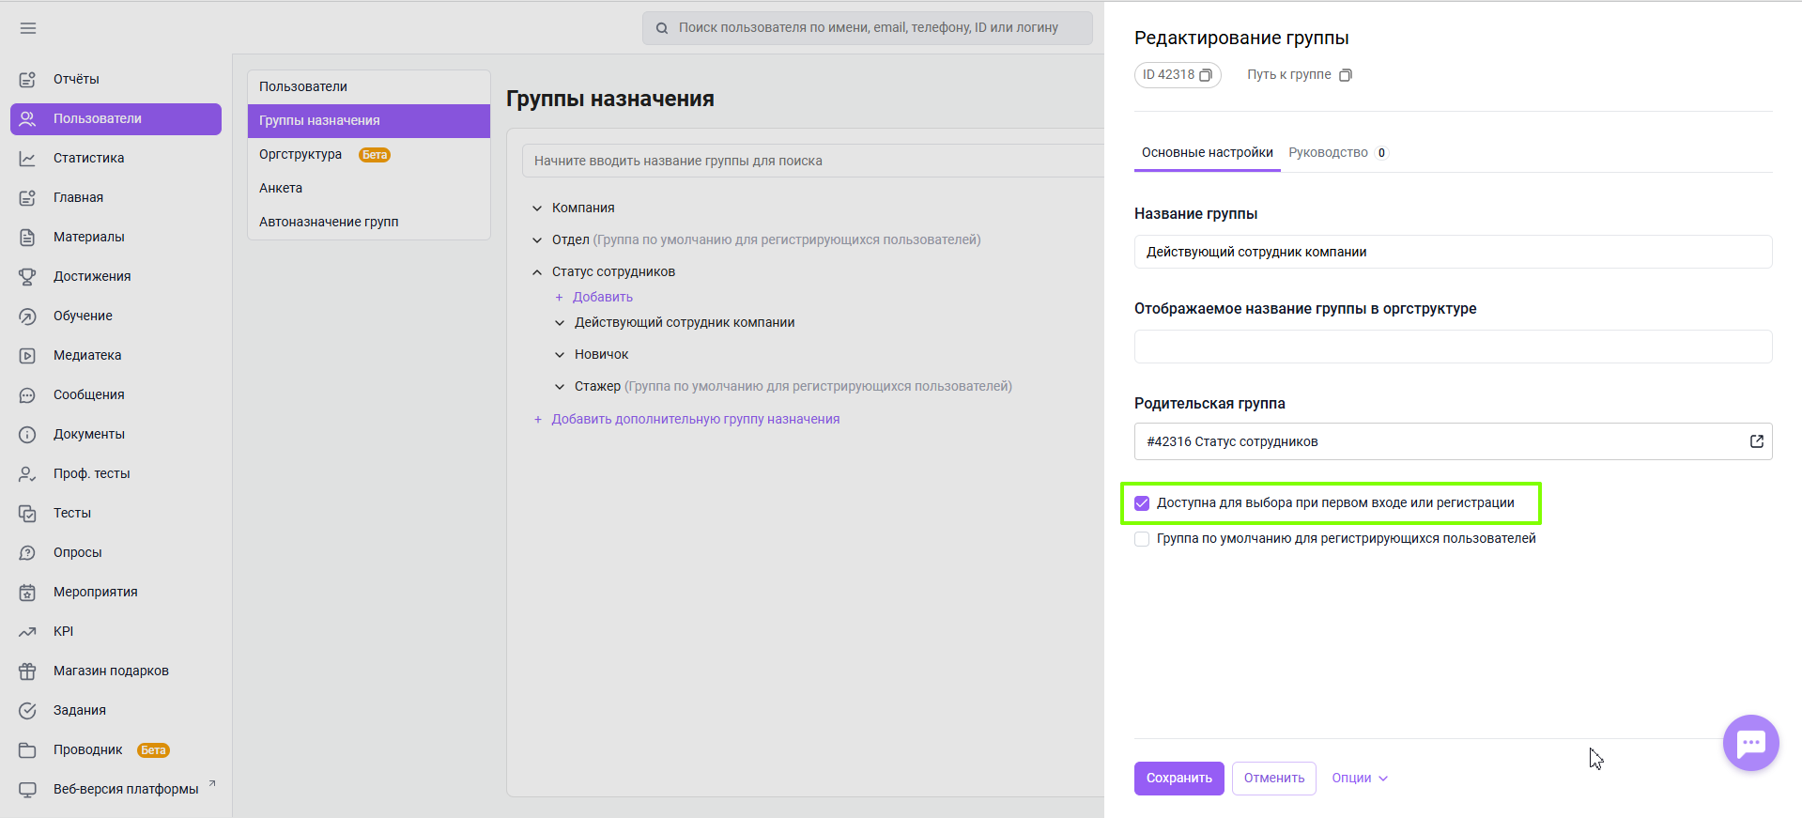Select Действующий сотрудник компании tree row

tap(685, 322)
